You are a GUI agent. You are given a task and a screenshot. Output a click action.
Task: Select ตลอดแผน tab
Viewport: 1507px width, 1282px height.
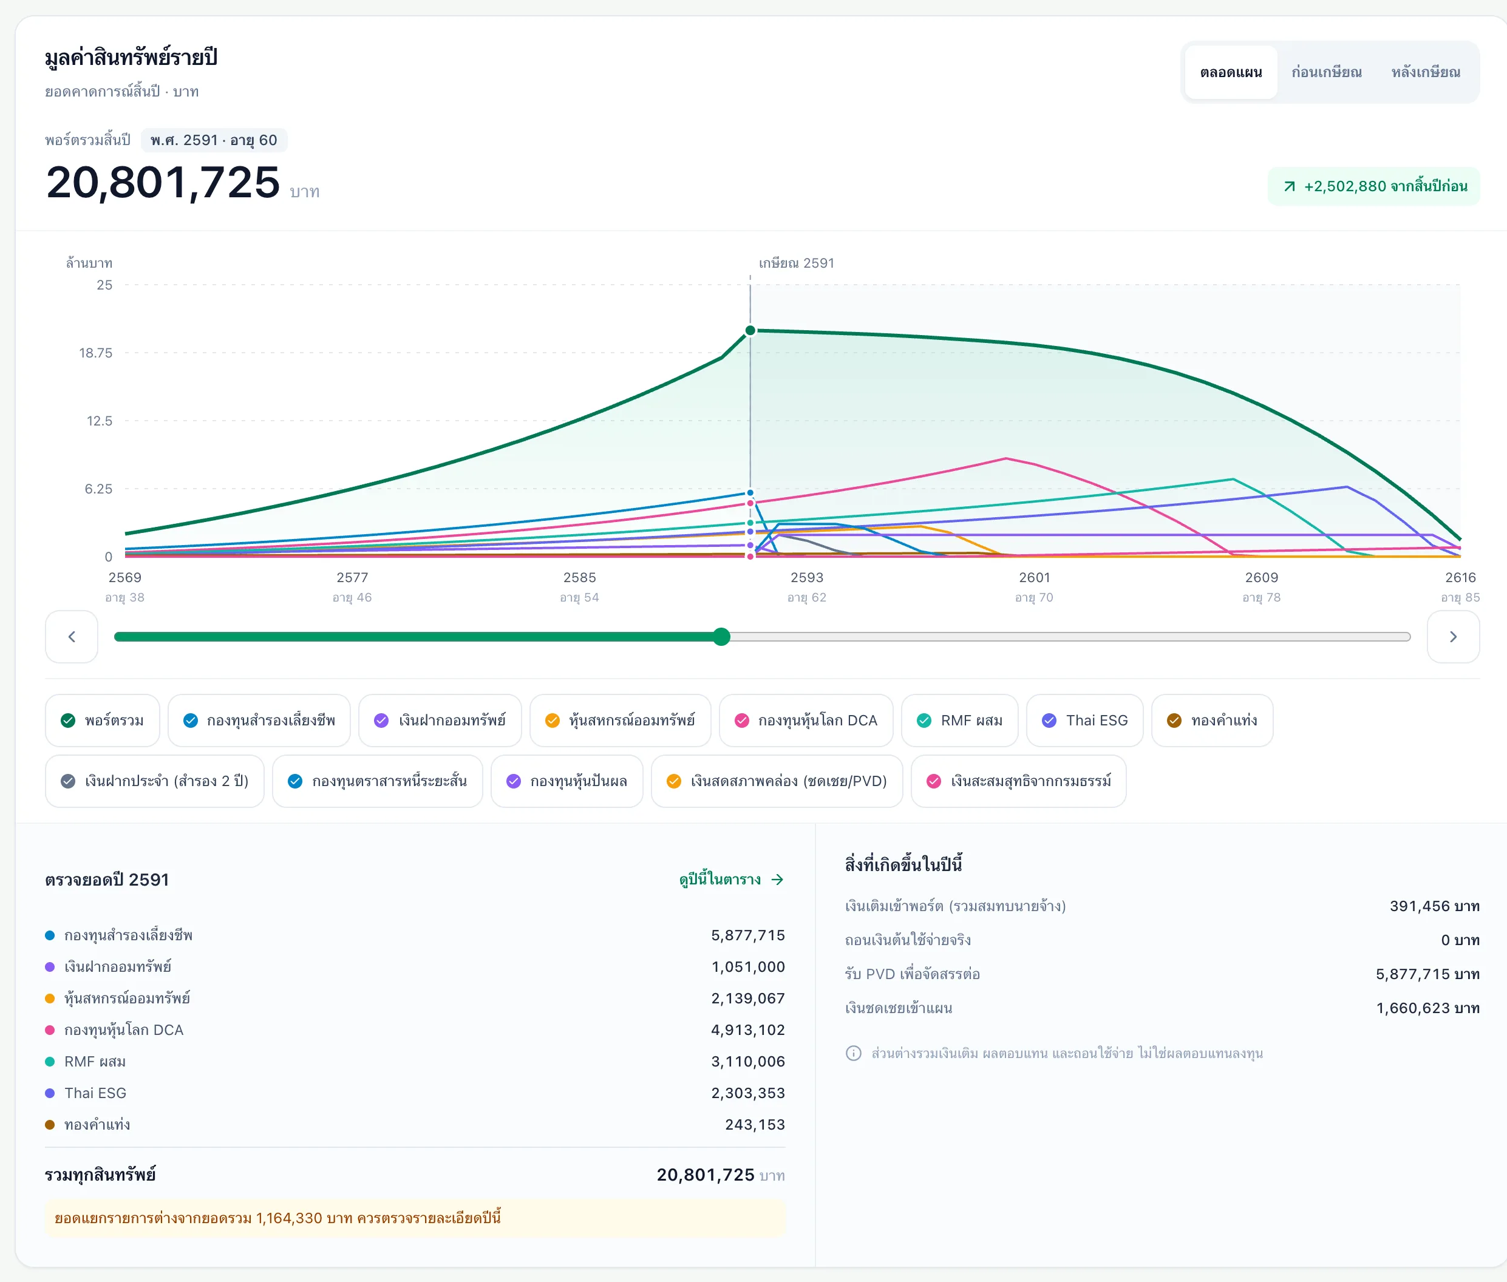click(1231, 72)
